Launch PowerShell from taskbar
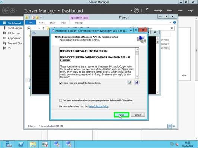 pos(21,144)
